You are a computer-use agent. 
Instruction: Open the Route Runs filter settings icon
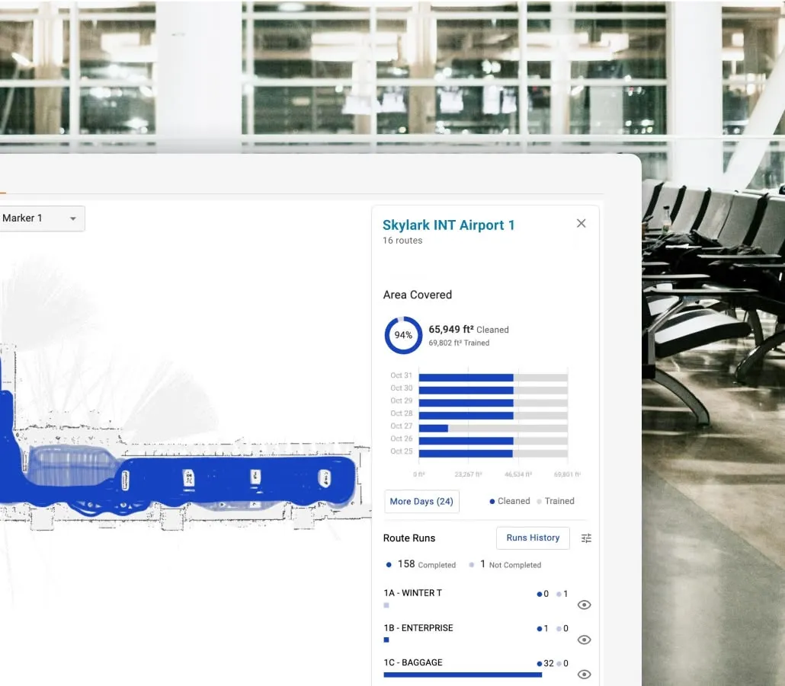586,538
